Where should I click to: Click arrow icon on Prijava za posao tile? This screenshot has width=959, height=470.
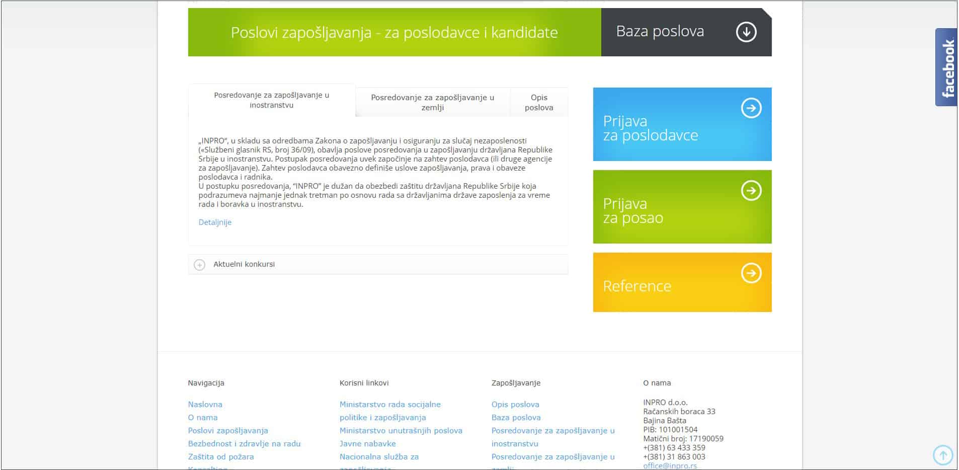(751, 191)
